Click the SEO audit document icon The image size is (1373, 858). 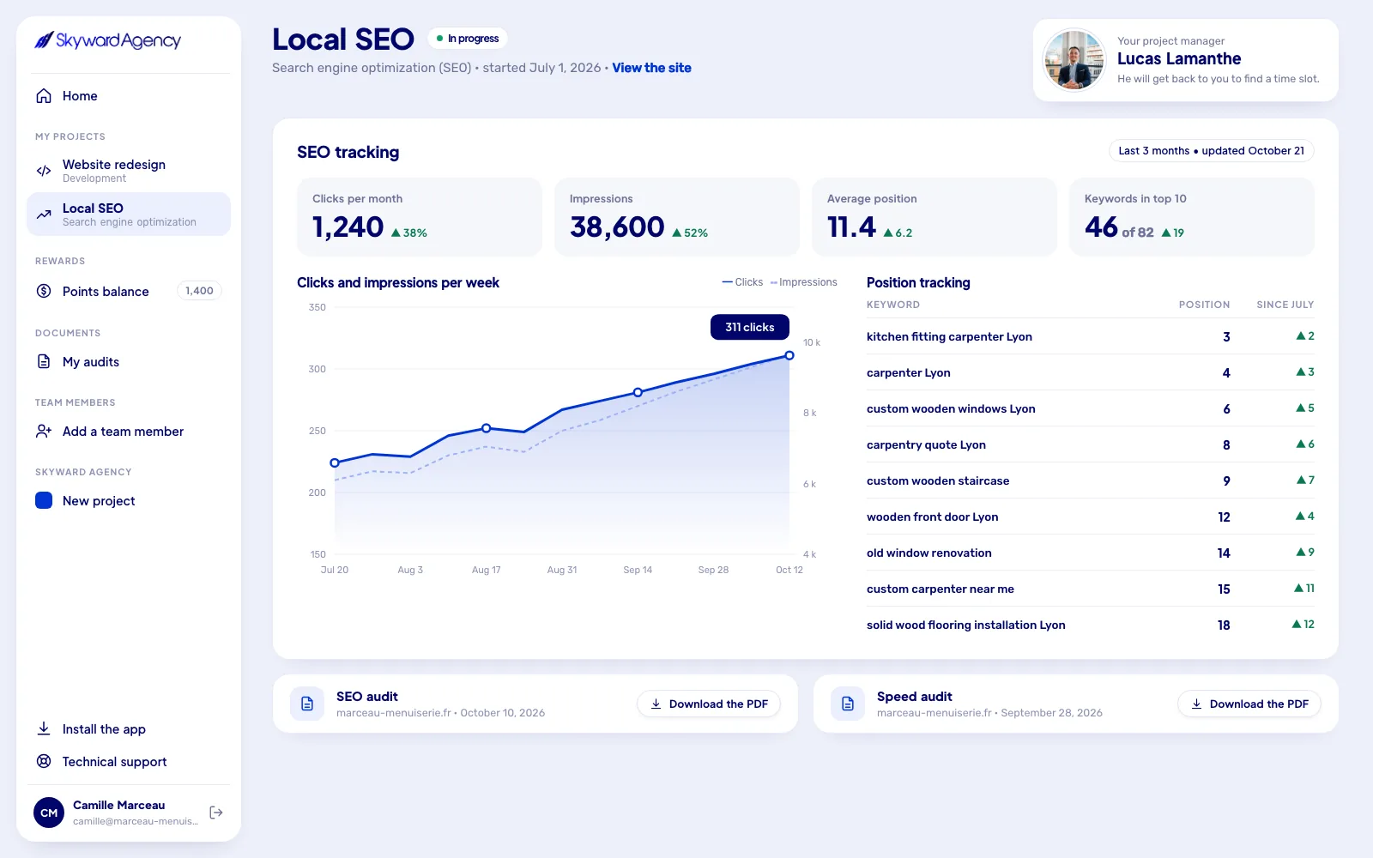coord(307,704)
